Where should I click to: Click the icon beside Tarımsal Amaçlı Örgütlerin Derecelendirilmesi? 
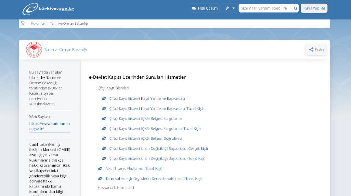coord(100,178)
